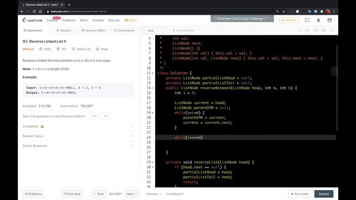Answer No to seen in interview
Image resolution: width=356 pixels, height=200 pixels.
click(106, 116)
